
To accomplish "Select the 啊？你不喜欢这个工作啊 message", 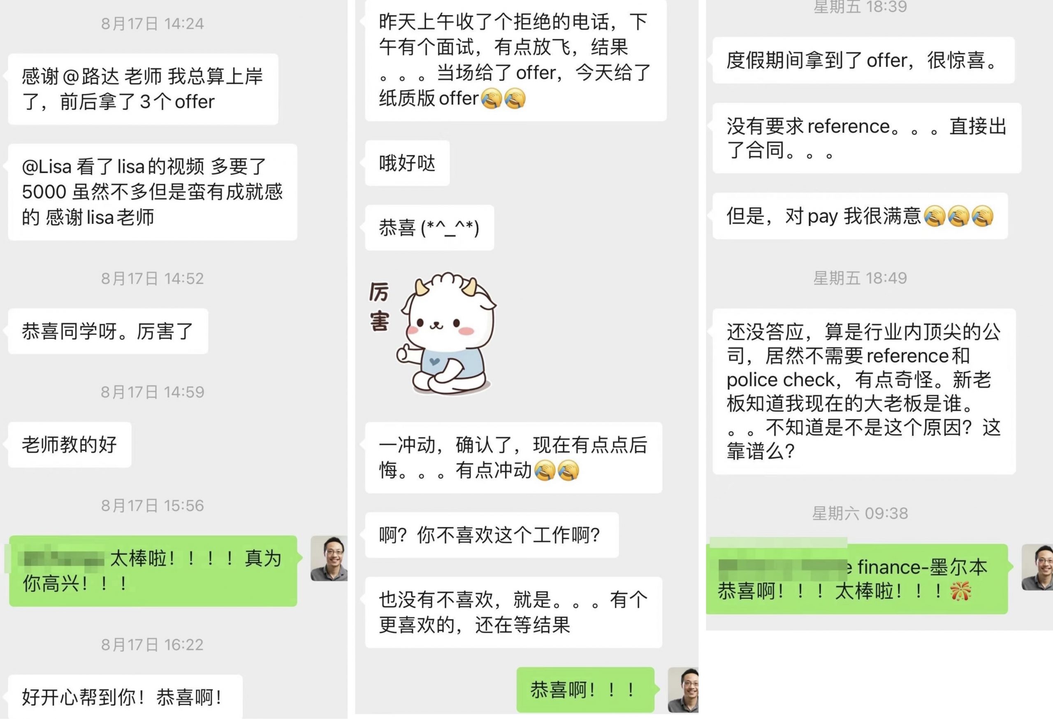I will (492, 535).
